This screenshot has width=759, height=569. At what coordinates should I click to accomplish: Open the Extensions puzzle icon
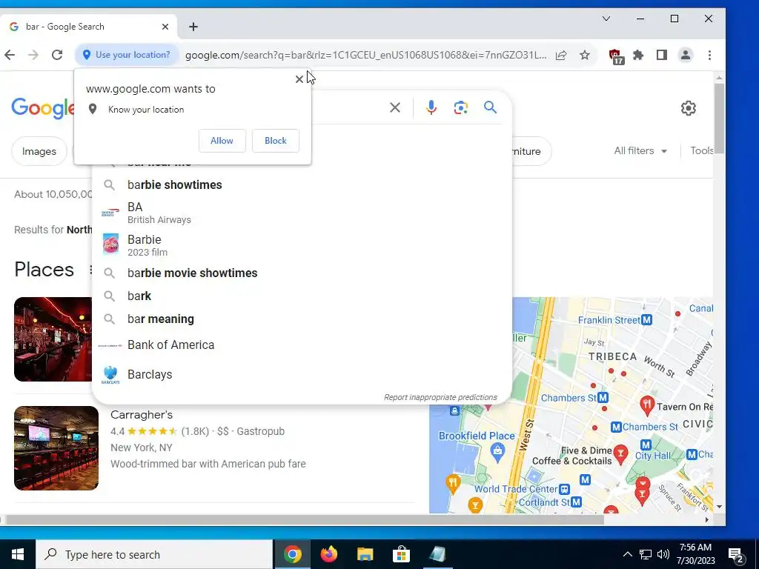[x=638, y=55]
